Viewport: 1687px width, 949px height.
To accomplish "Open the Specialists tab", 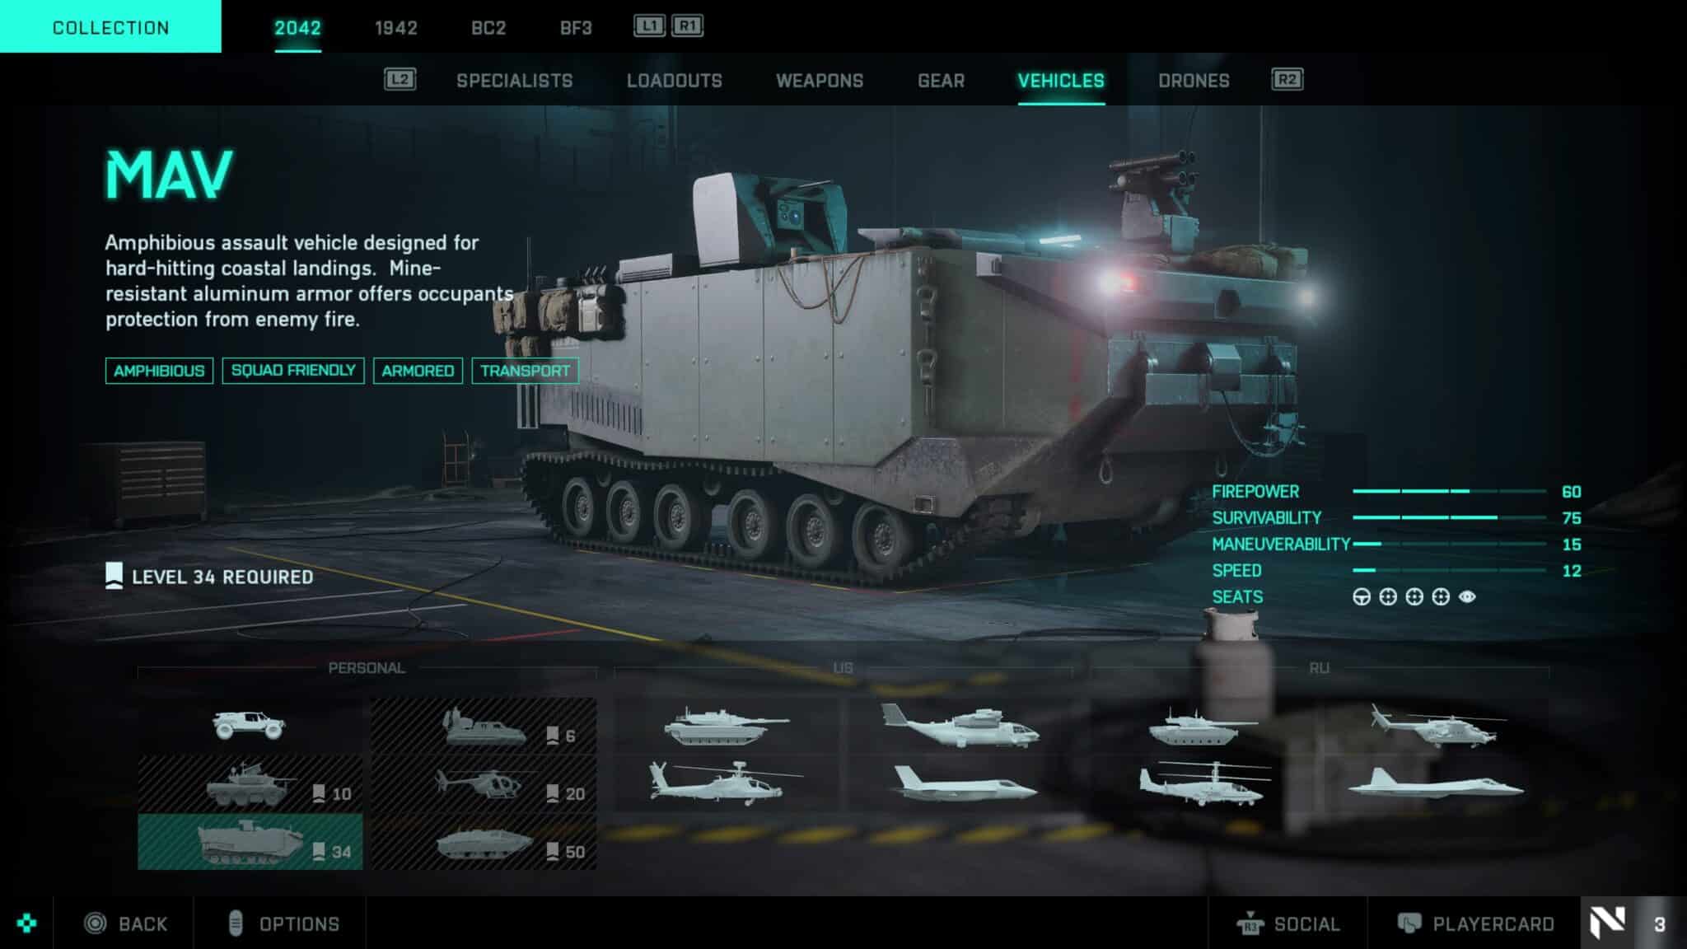I will pyautogui.click(x=515, y=81).
